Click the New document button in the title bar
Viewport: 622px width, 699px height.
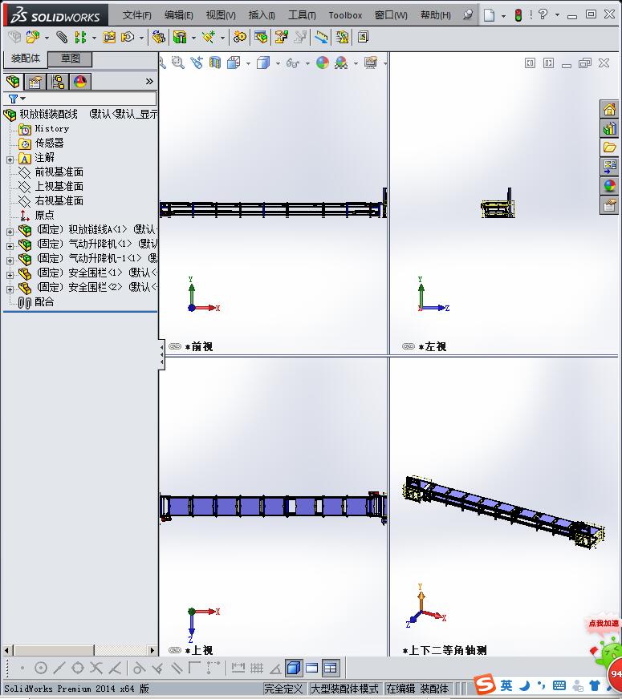coord(489,15)
